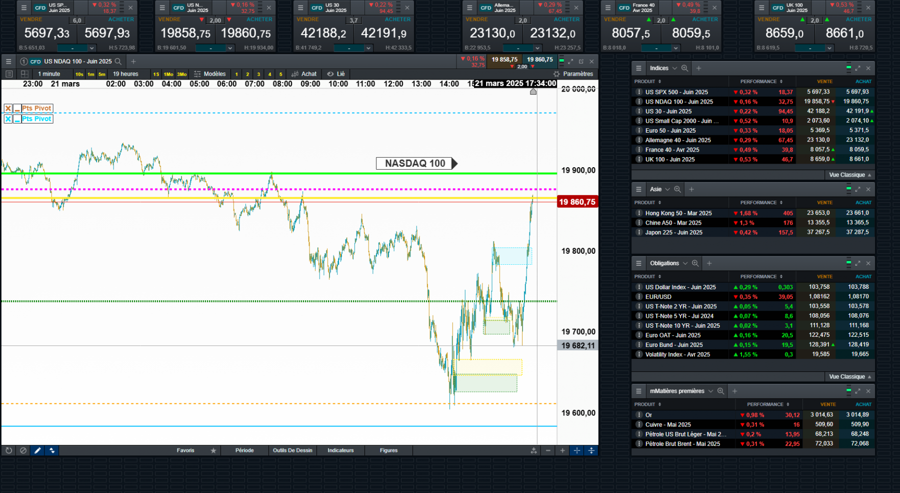Open Vue Classique menu under the Indices panel
900x493 pixels.
pos(849,175)
